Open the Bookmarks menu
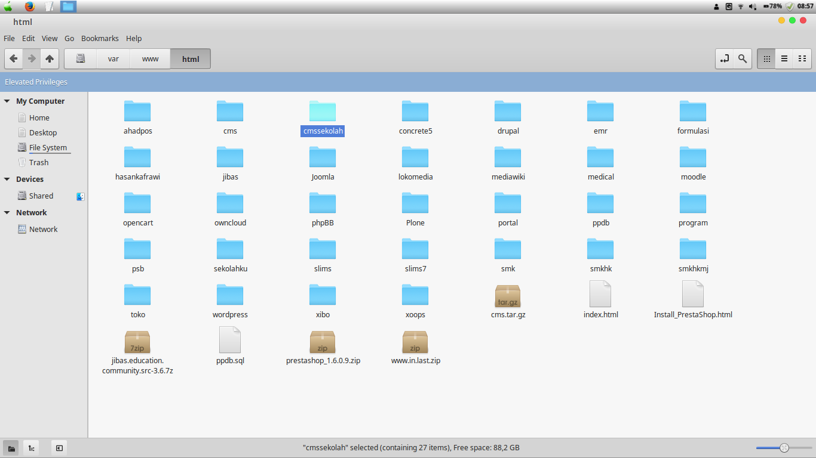 click(x=100, y=38)
